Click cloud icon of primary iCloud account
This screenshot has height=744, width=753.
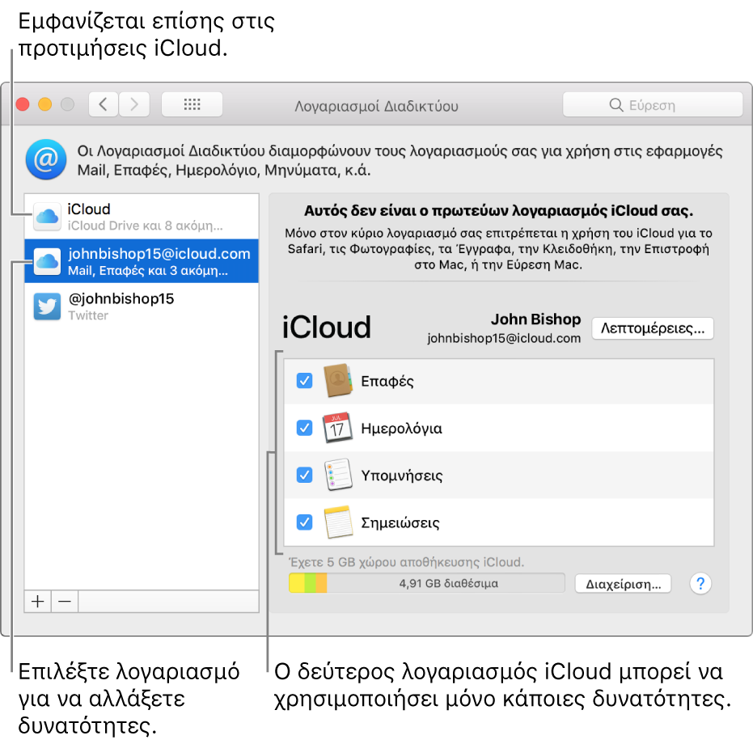47,217
